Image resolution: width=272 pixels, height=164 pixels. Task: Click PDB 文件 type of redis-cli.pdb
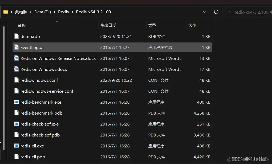[157, 157]
